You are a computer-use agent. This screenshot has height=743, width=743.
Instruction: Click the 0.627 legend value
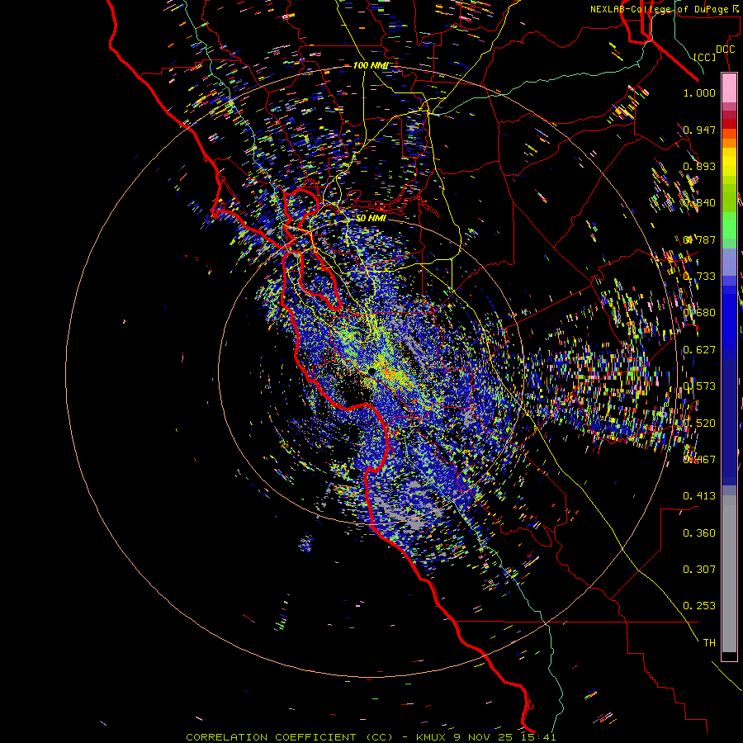(x=699, y=350)
